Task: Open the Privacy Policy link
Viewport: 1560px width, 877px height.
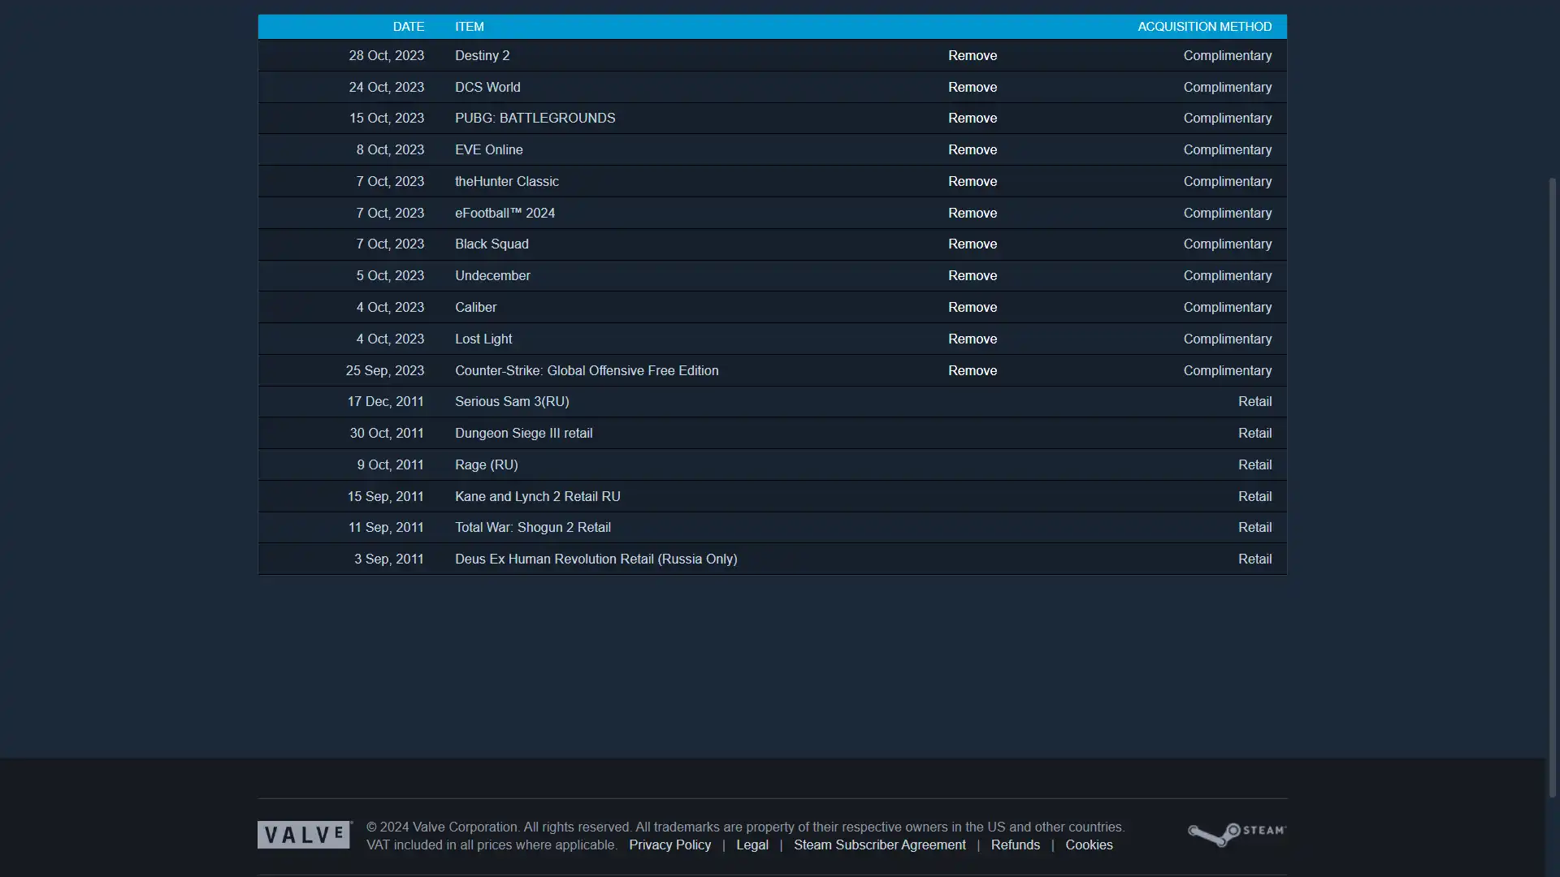Action: (669, 845)
